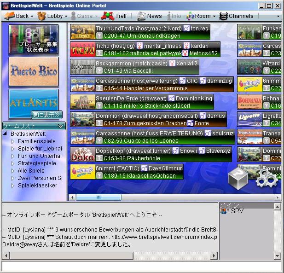This screenshot has width=284, height=273.
Task: Click chat log horizontal scrollbar thumb
Action: pyautogui.click(x=72, y=256)
